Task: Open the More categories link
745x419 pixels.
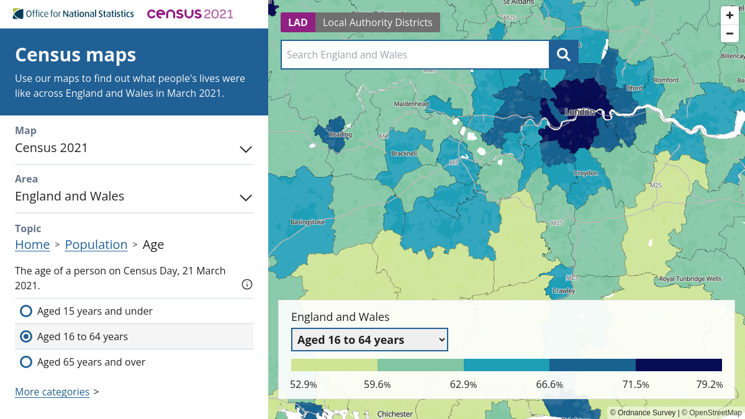Action: tap(52, 392)
